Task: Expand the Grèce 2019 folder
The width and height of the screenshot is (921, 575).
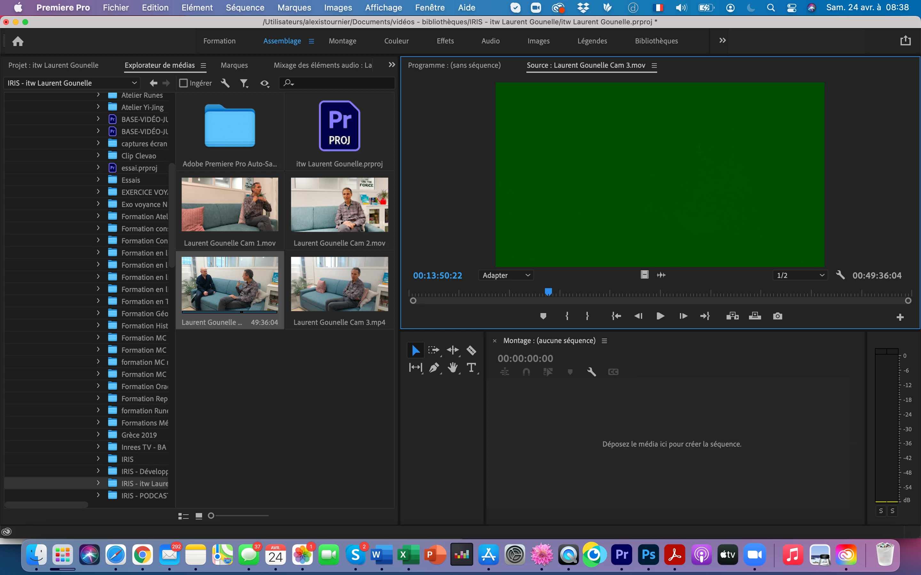Action: click(98, 435)
